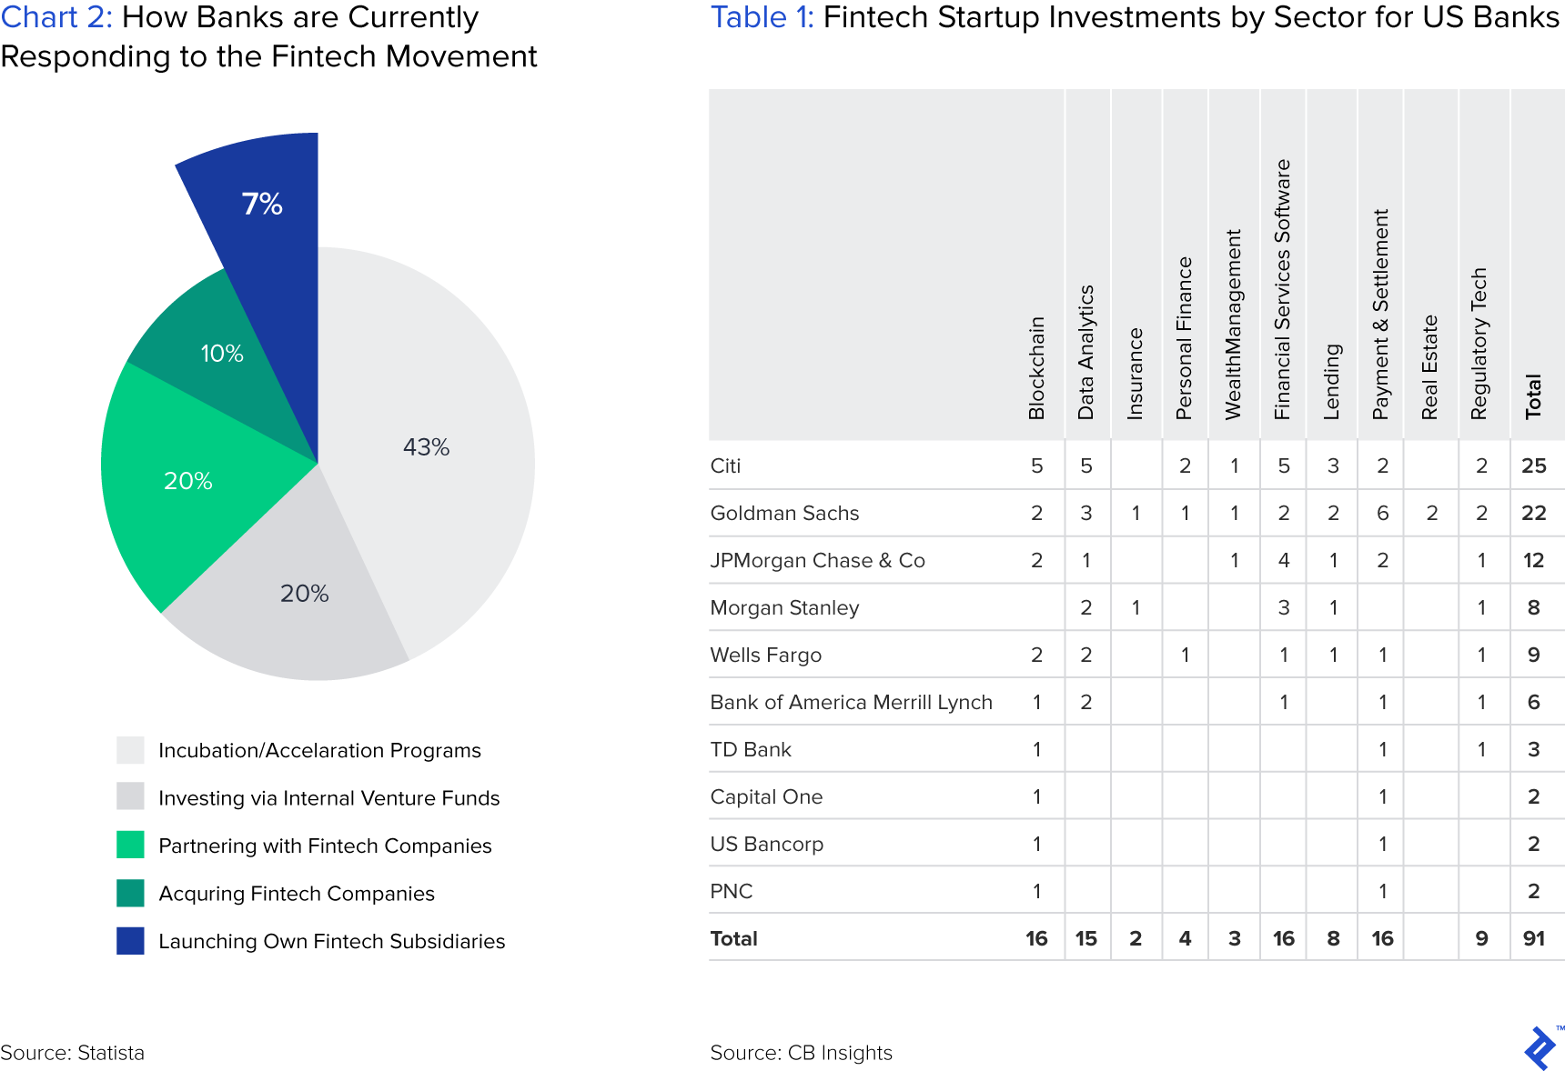Select the Partnering with Fintech Companies swatch

point(130,845)
